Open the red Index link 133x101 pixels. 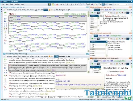point(122,72)
